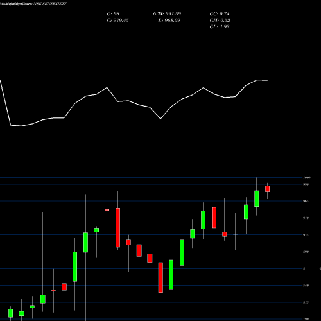This screenshot has height=321, width=321.
Task: Click the OC: 0.74 reading
Action: [220, 14]
